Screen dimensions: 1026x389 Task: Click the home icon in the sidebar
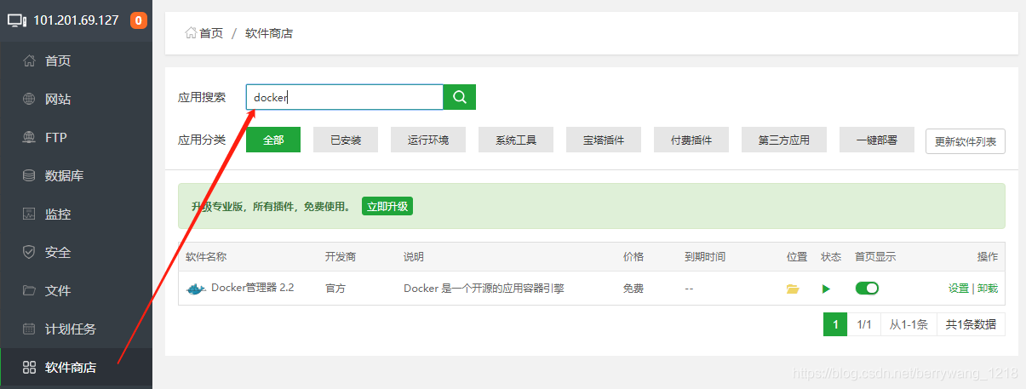point(29,60)
